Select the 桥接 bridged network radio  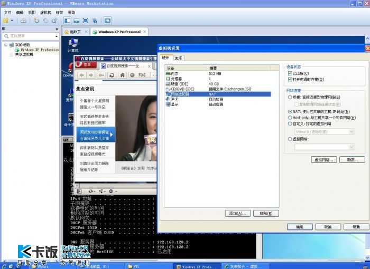click(x=290, y=97)
